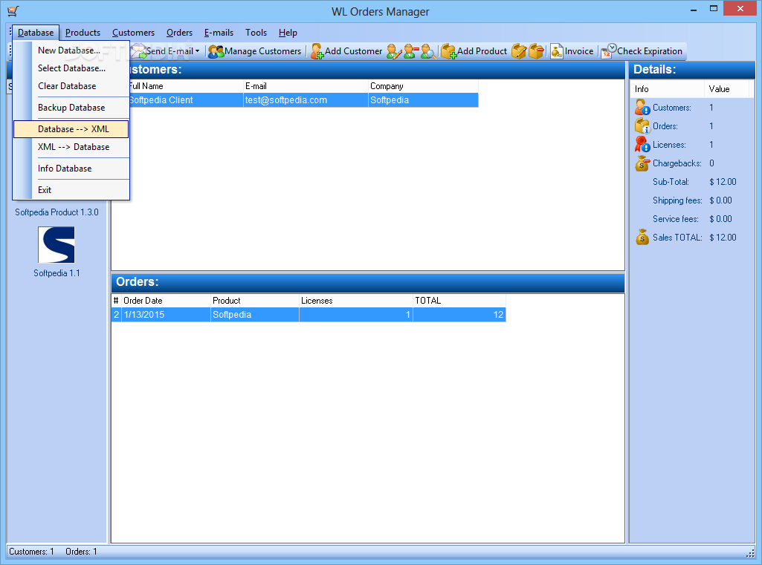
Task: Click the Sub-Total value $ 12.00
Action: pos(723,182)
